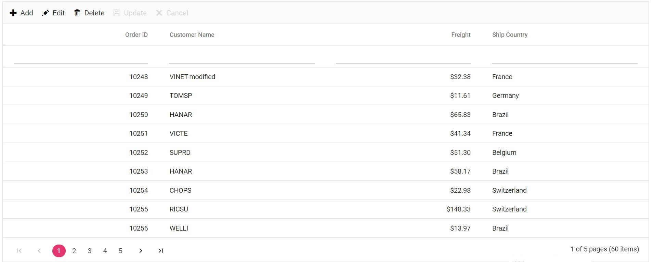Click the Ship Country column header
Screen dimensions: 654x264
pyautogui.click(x=510, y=35)
